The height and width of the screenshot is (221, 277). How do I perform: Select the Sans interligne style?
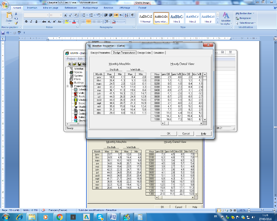[x=161, y=18]
